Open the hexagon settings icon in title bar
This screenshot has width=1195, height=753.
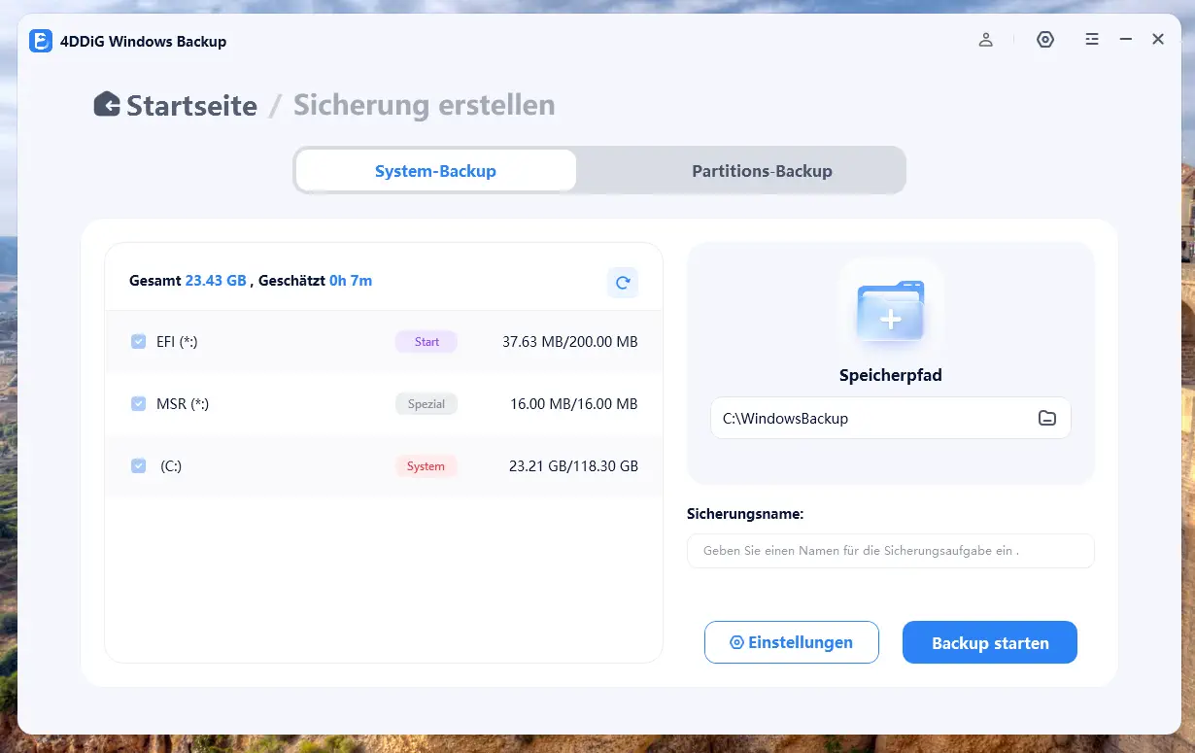(1045, 40)
